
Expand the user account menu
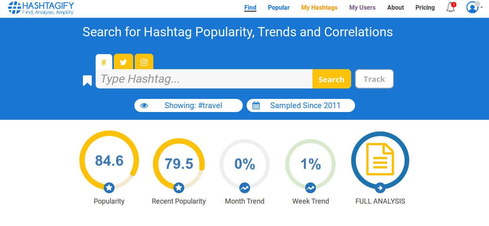point(474,7)
